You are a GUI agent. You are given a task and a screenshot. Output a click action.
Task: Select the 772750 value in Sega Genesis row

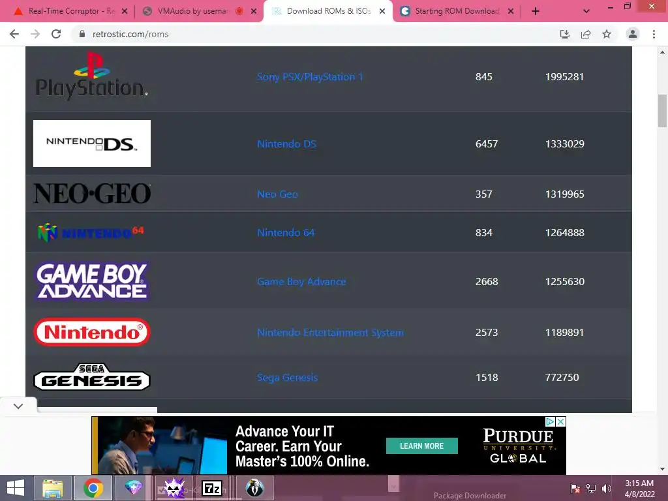pos(562,378)
